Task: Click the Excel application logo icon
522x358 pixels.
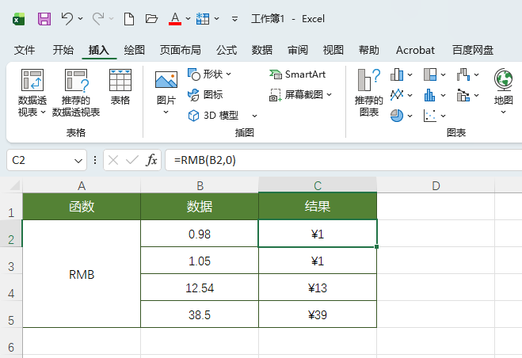Action: pyautogui.click(x=19, y=19)
